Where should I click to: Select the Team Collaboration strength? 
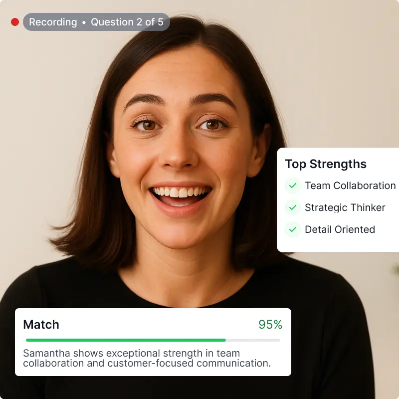(x=350, y=186)
